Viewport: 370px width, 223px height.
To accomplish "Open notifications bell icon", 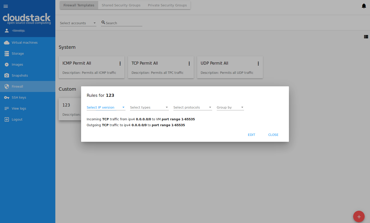I will 364,6.
